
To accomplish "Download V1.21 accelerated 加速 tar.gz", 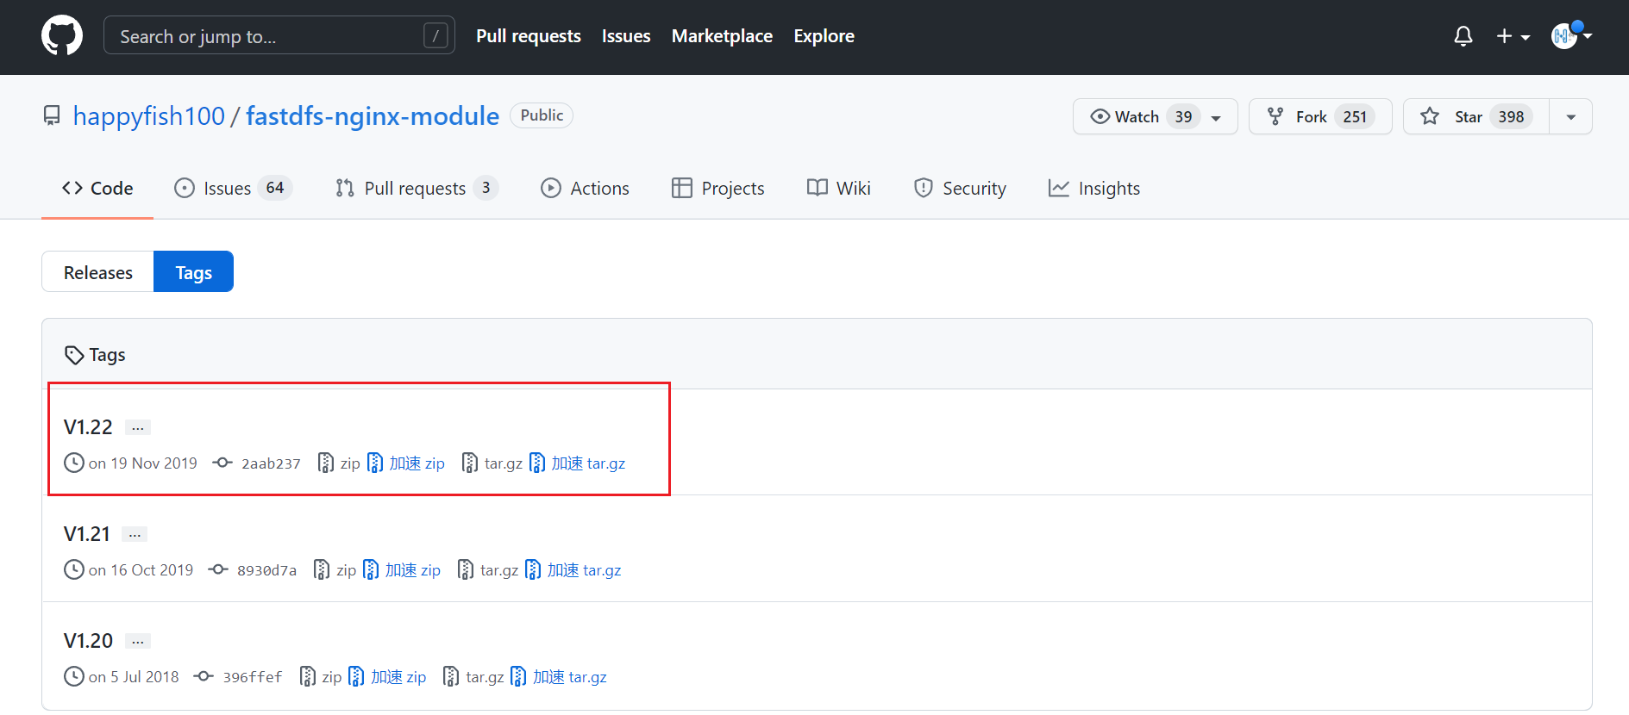I will [x=573, y=570].
